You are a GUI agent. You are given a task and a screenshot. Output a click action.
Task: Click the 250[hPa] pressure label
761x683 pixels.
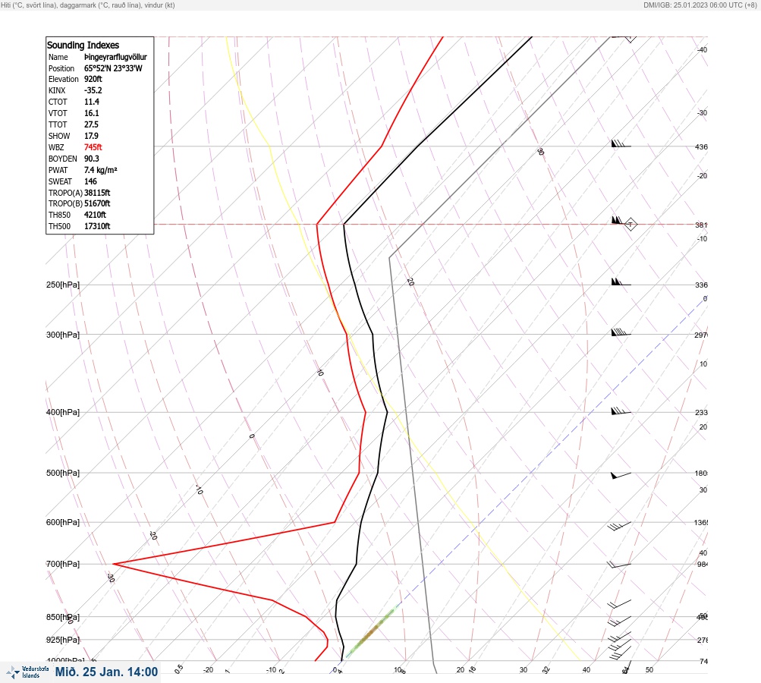[x=63, y=285]
